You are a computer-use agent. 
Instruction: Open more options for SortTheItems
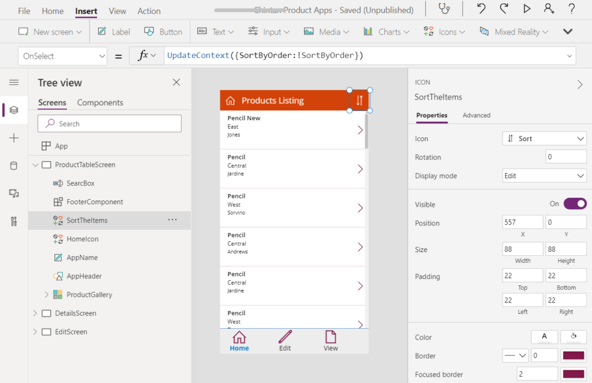click(x=172, y=220)
